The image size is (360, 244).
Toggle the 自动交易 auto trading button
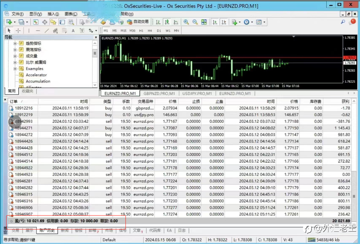138,22
